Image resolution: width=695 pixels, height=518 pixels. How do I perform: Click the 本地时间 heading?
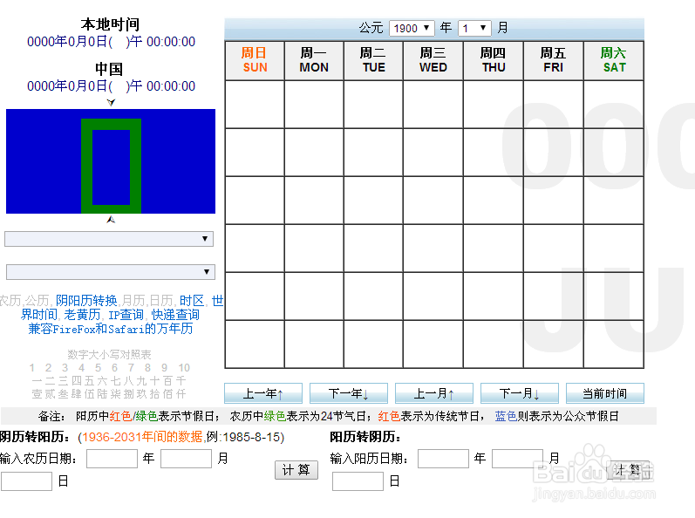110,24
